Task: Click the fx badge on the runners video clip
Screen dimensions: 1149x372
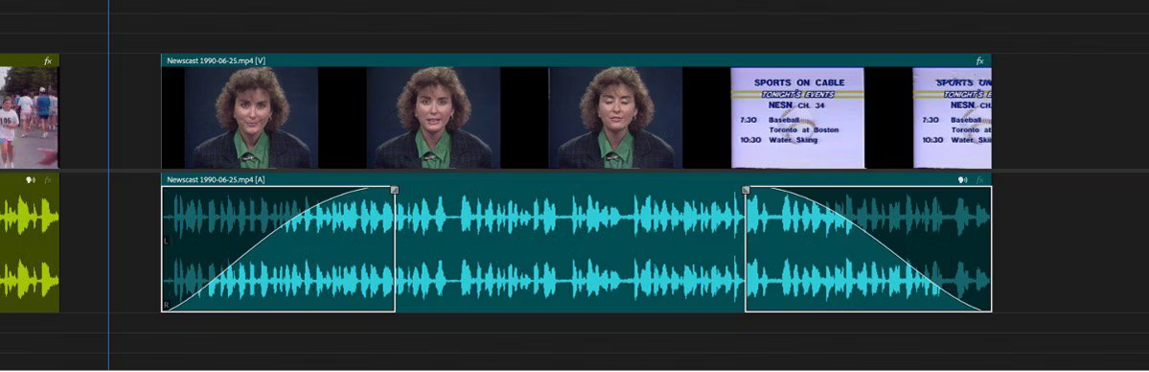Action: coord(48,61)
